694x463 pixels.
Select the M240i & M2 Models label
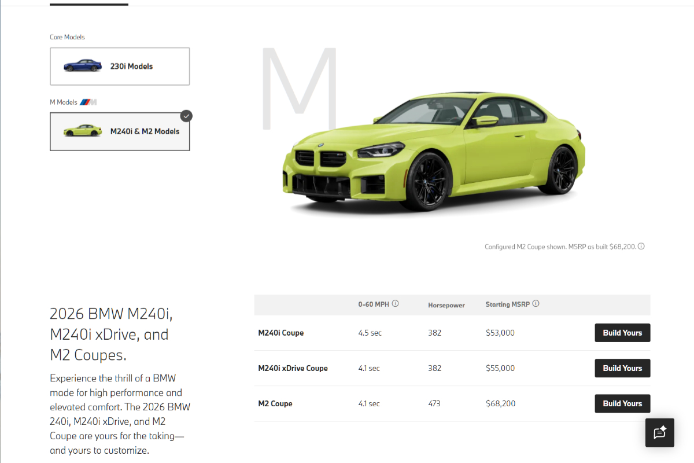coord(145,131)
